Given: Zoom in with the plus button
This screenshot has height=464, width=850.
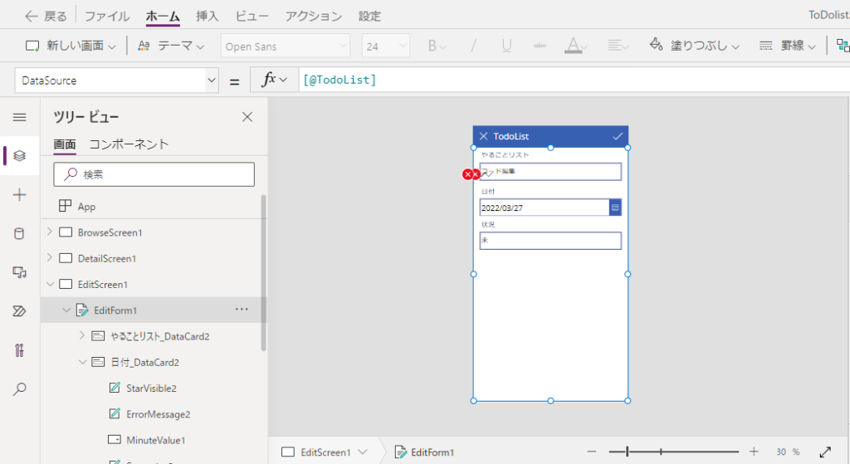Looking at the screenshot, I should 754,452.
